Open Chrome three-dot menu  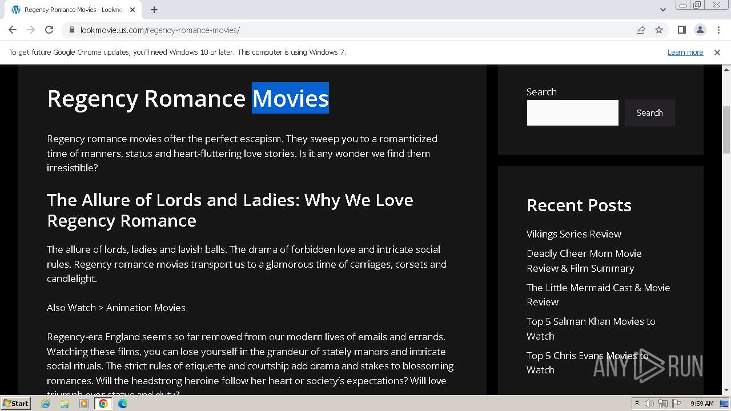(x=718, y=30)
